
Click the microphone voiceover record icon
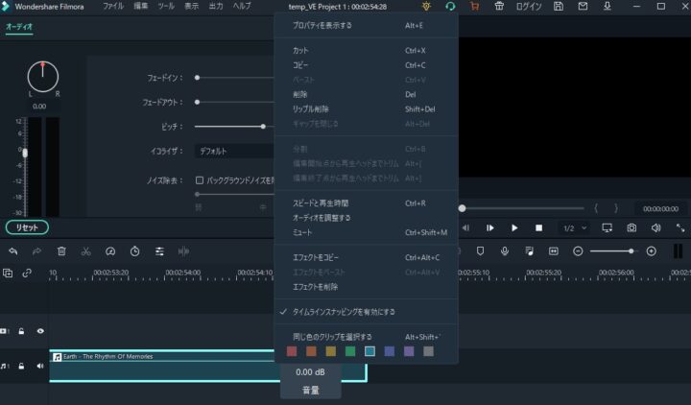click(x=505, y=250)
